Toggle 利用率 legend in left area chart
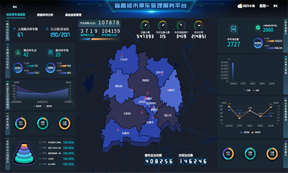 pyautogui.click(x=37, y=106)
